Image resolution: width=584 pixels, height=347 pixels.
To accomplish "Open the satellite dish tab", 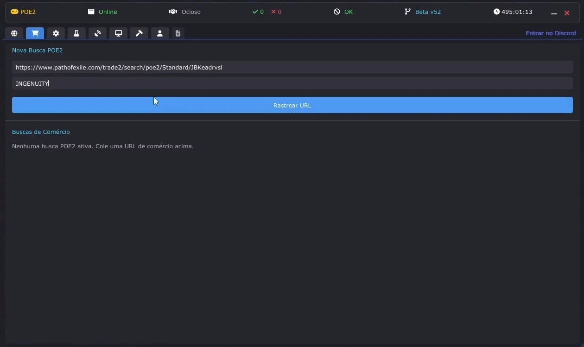I will click(x=97, y=33).
